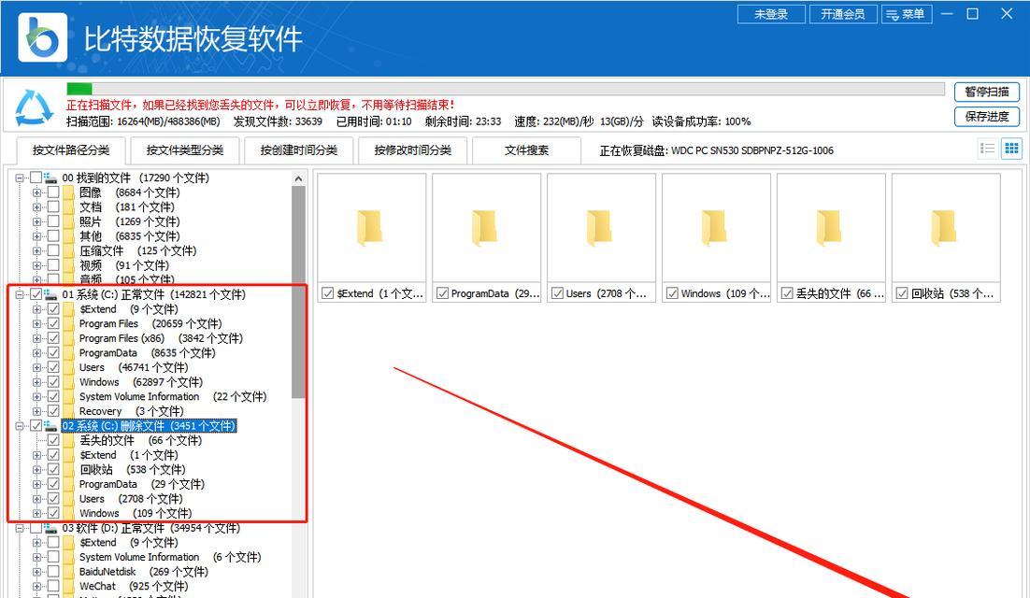The width and height of the screenshot is (1030, 598).
Task: Switch to 按创建时间分类 tab
Action: [x=299, y=150]
